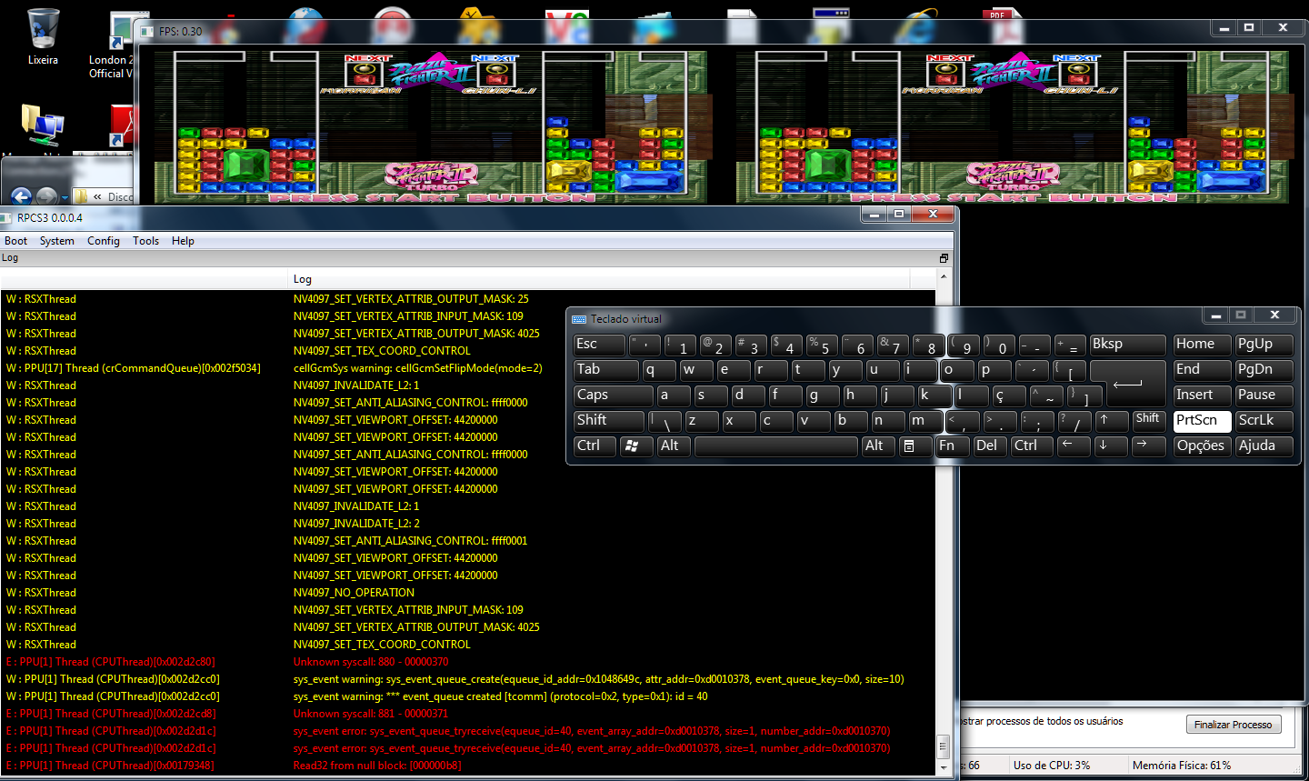
Task: Click the PgDn key on virtual keyboard
Action: pyautogui.click(x=1264, y=370)
